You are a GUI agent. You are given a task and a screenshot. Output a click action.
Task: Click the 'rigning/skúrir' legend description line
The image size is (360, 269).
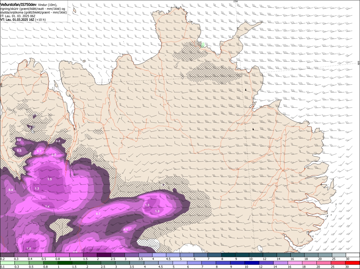(x=33, y=9)
